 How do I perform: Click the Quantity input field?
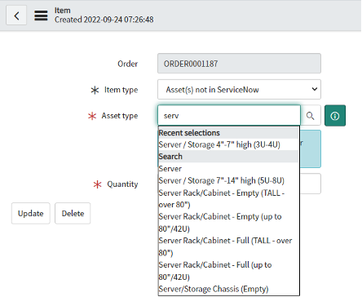tap(311, 184)
